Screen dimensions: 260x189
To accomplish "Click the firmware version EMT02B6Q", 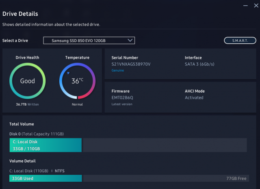I will [x=122, y=98].
